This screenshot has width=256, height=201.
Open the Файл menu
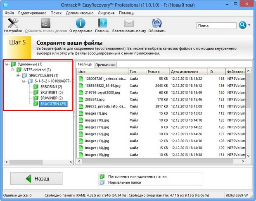click(x=9, y=13)
